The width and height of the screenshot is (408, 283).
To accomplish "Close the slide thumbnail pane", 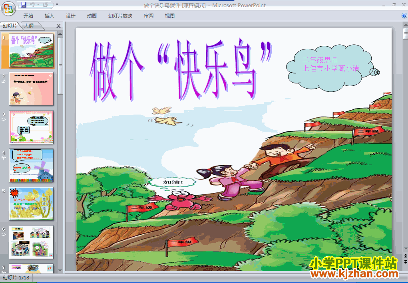I will (59, 26).
